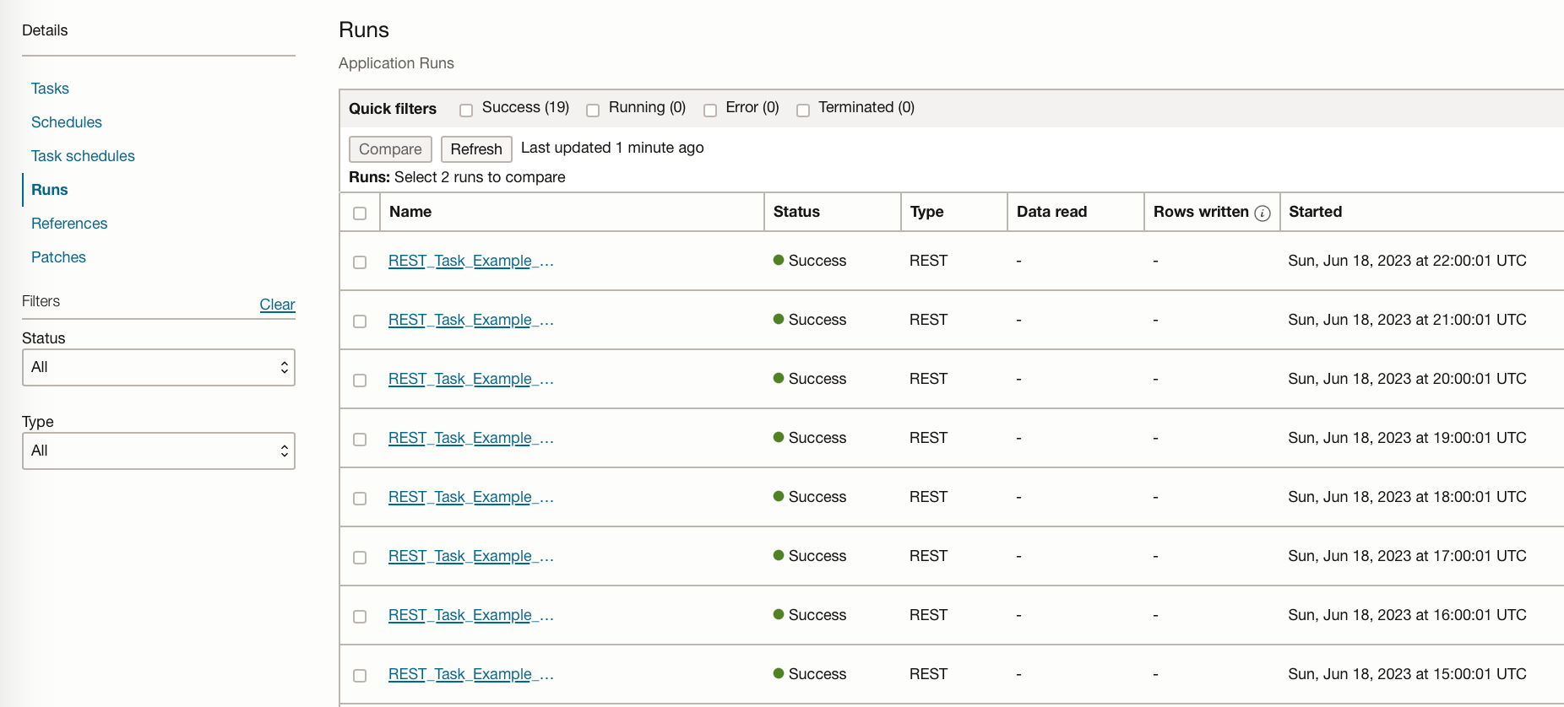The height and width of the screenshot is (707, 1564).
Task: Click 'Sun, Jun 18, 2023 at 22:00:01 UTC'
Action: 1407,261
